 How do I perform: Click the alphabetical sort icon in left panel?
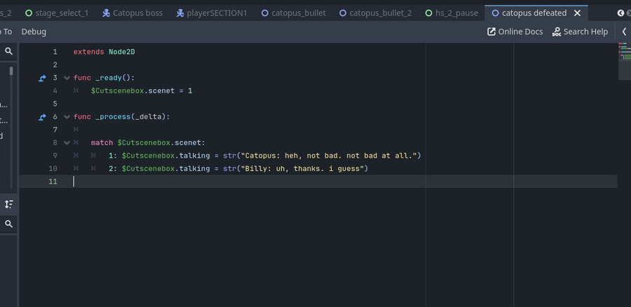click(9, 204)
